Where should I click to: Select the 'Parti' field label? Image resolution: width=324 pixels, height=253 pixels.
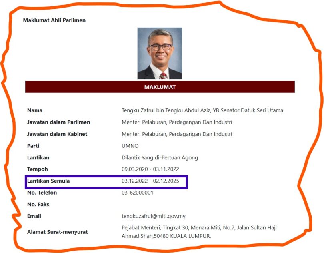pyautogui.click(x=33, y=146)
